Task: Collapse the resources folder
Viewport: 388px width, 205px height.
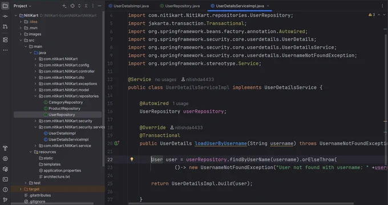Action: point(31,152)
